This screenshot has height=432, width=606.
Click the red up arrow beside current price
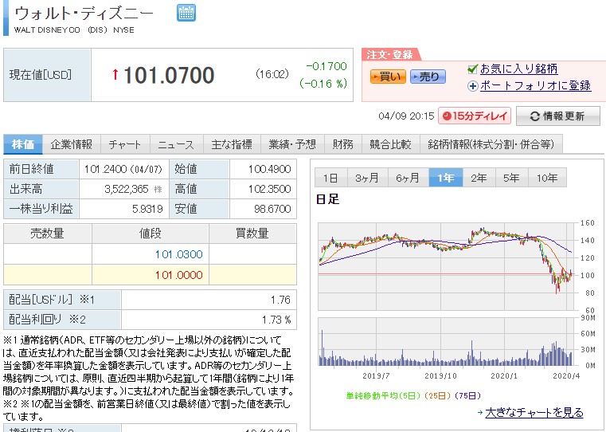(115, 74)
